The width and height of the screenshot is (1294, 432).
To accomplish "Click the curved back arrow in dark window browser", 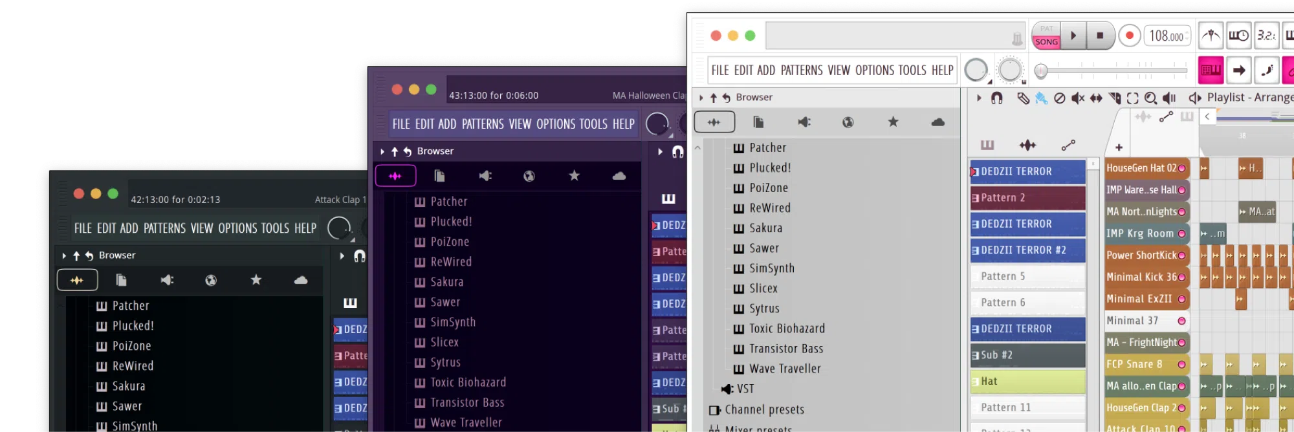I will coord(89,256).
